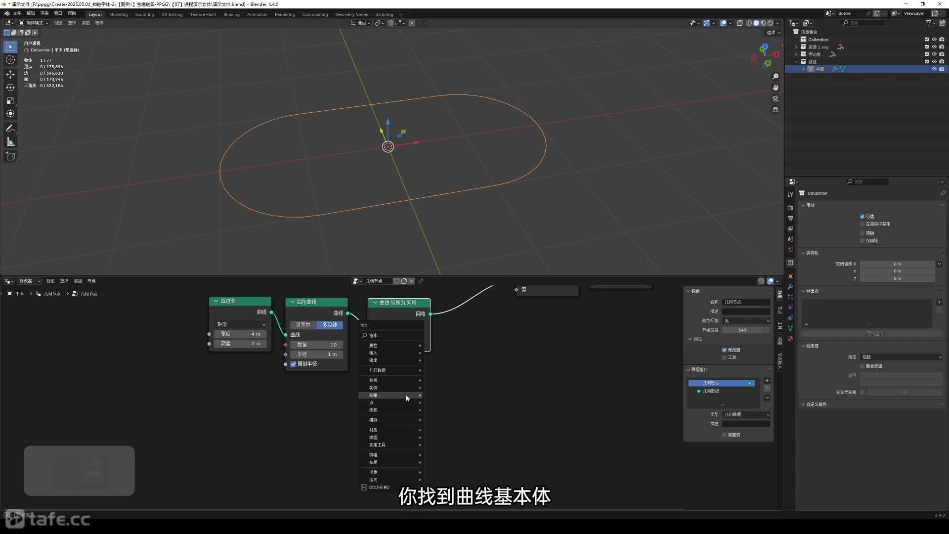Screen dimensions: 949x534
Task: Switch perspective/orthographic with the grid icon
Action: tap(776, 110)
